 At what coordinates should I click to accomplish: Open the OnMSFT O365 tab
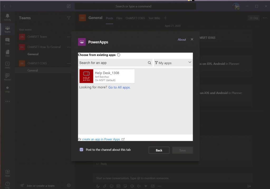coord(135,18)
